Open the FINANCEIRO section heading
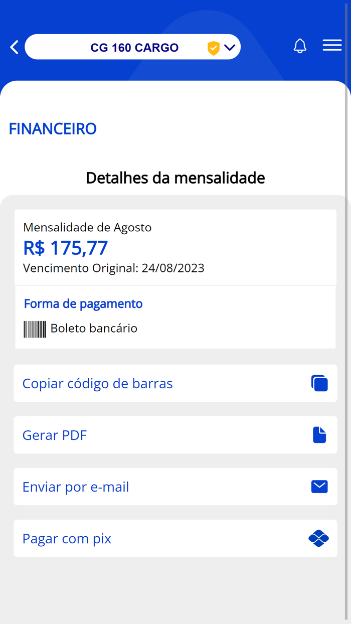Viewport: 351px width, 624px height. pos(52,129)
